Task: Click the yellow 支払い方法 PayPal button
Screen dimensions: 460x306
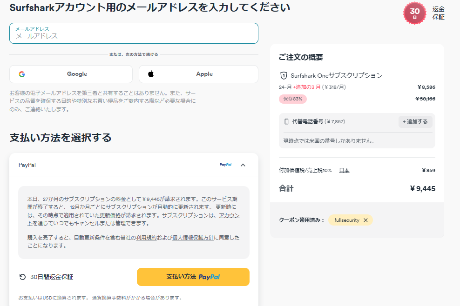Action: (193, 277)
